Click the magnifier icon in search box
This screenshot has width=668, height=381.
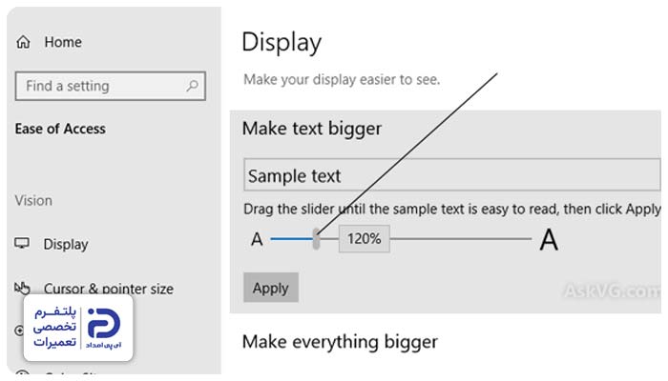coord(192,86)
